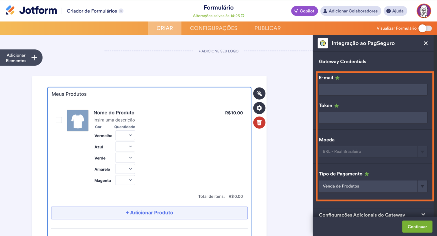Screen dimensions: 437x236
Task: Click Adicionar Colaboradores button
Action: [351, 11]
